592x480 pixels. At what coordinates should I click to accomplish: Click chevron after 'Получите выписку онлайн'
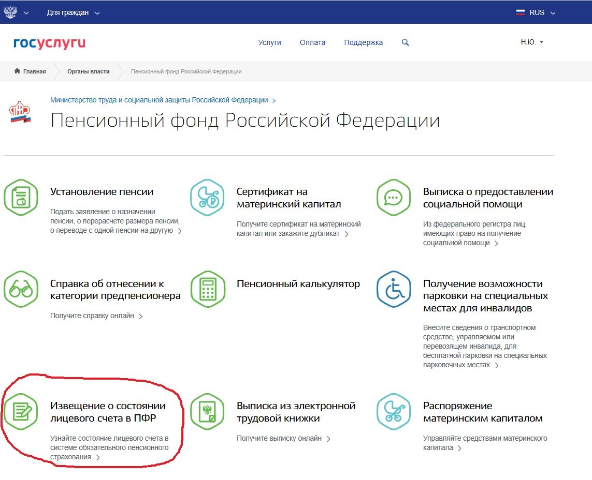point(328,439)
